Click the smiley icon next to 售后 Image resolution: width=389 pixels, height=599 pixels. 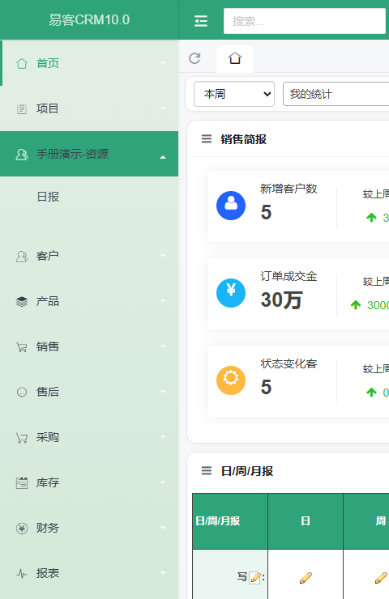click(22, 392)
